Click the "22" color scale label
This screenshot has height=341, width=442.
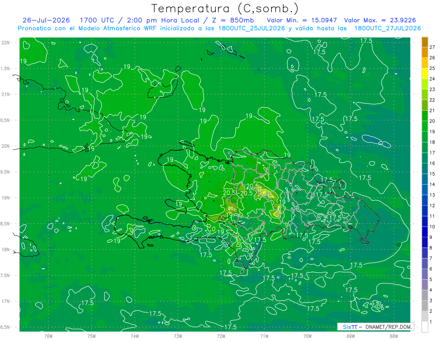(432, 100)
